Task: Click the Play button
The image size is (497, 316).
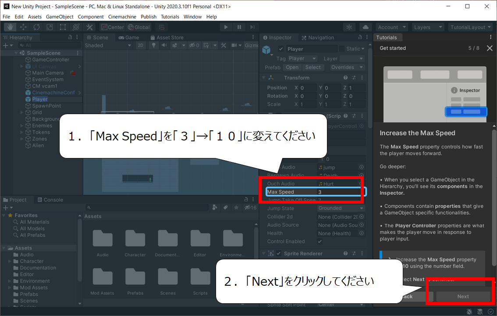Action: pyautogui.click(x=226, y=27)
